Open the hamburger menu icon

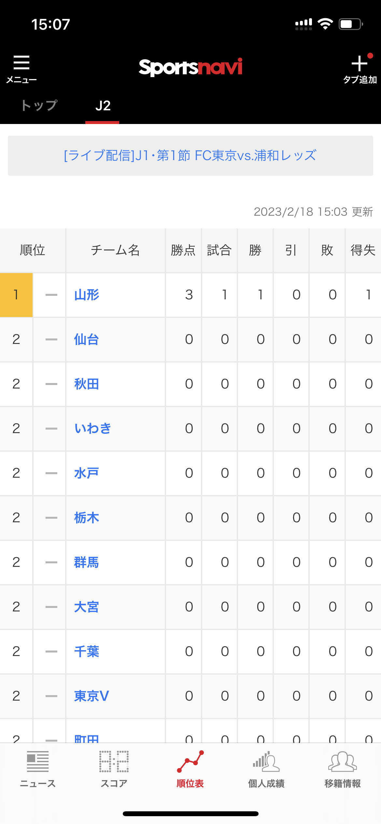(21, 62)
